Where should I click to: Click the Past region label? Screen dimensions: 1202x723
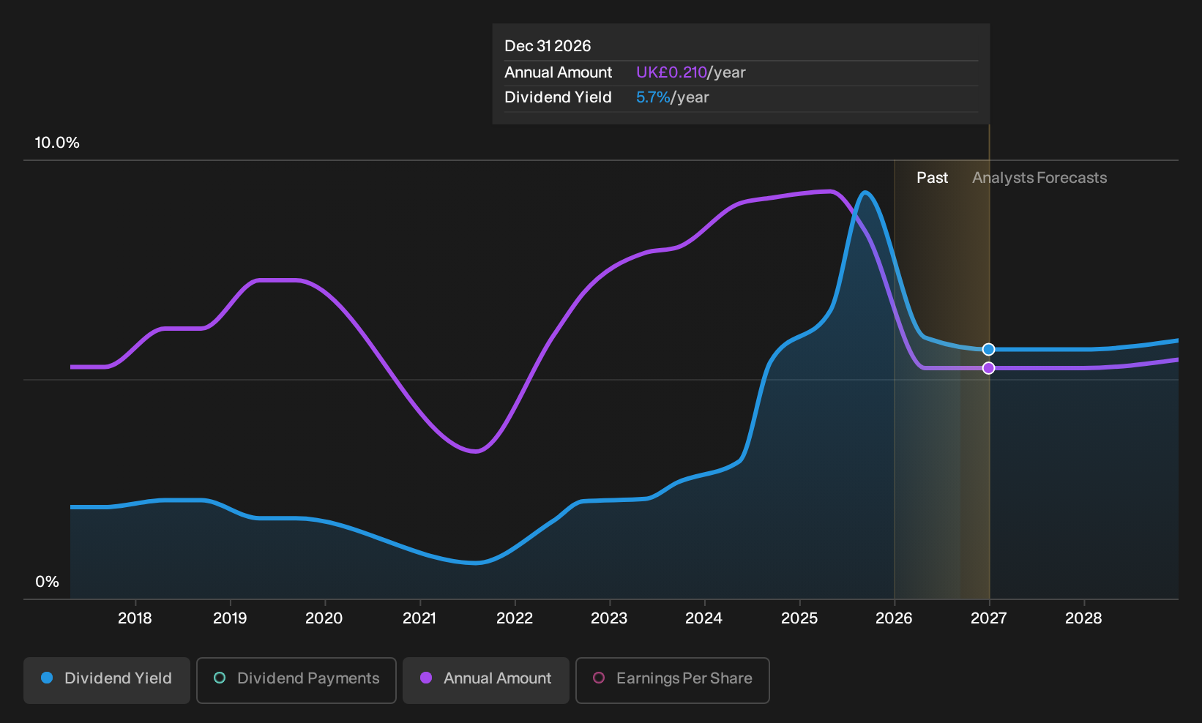tap(932, 178)
